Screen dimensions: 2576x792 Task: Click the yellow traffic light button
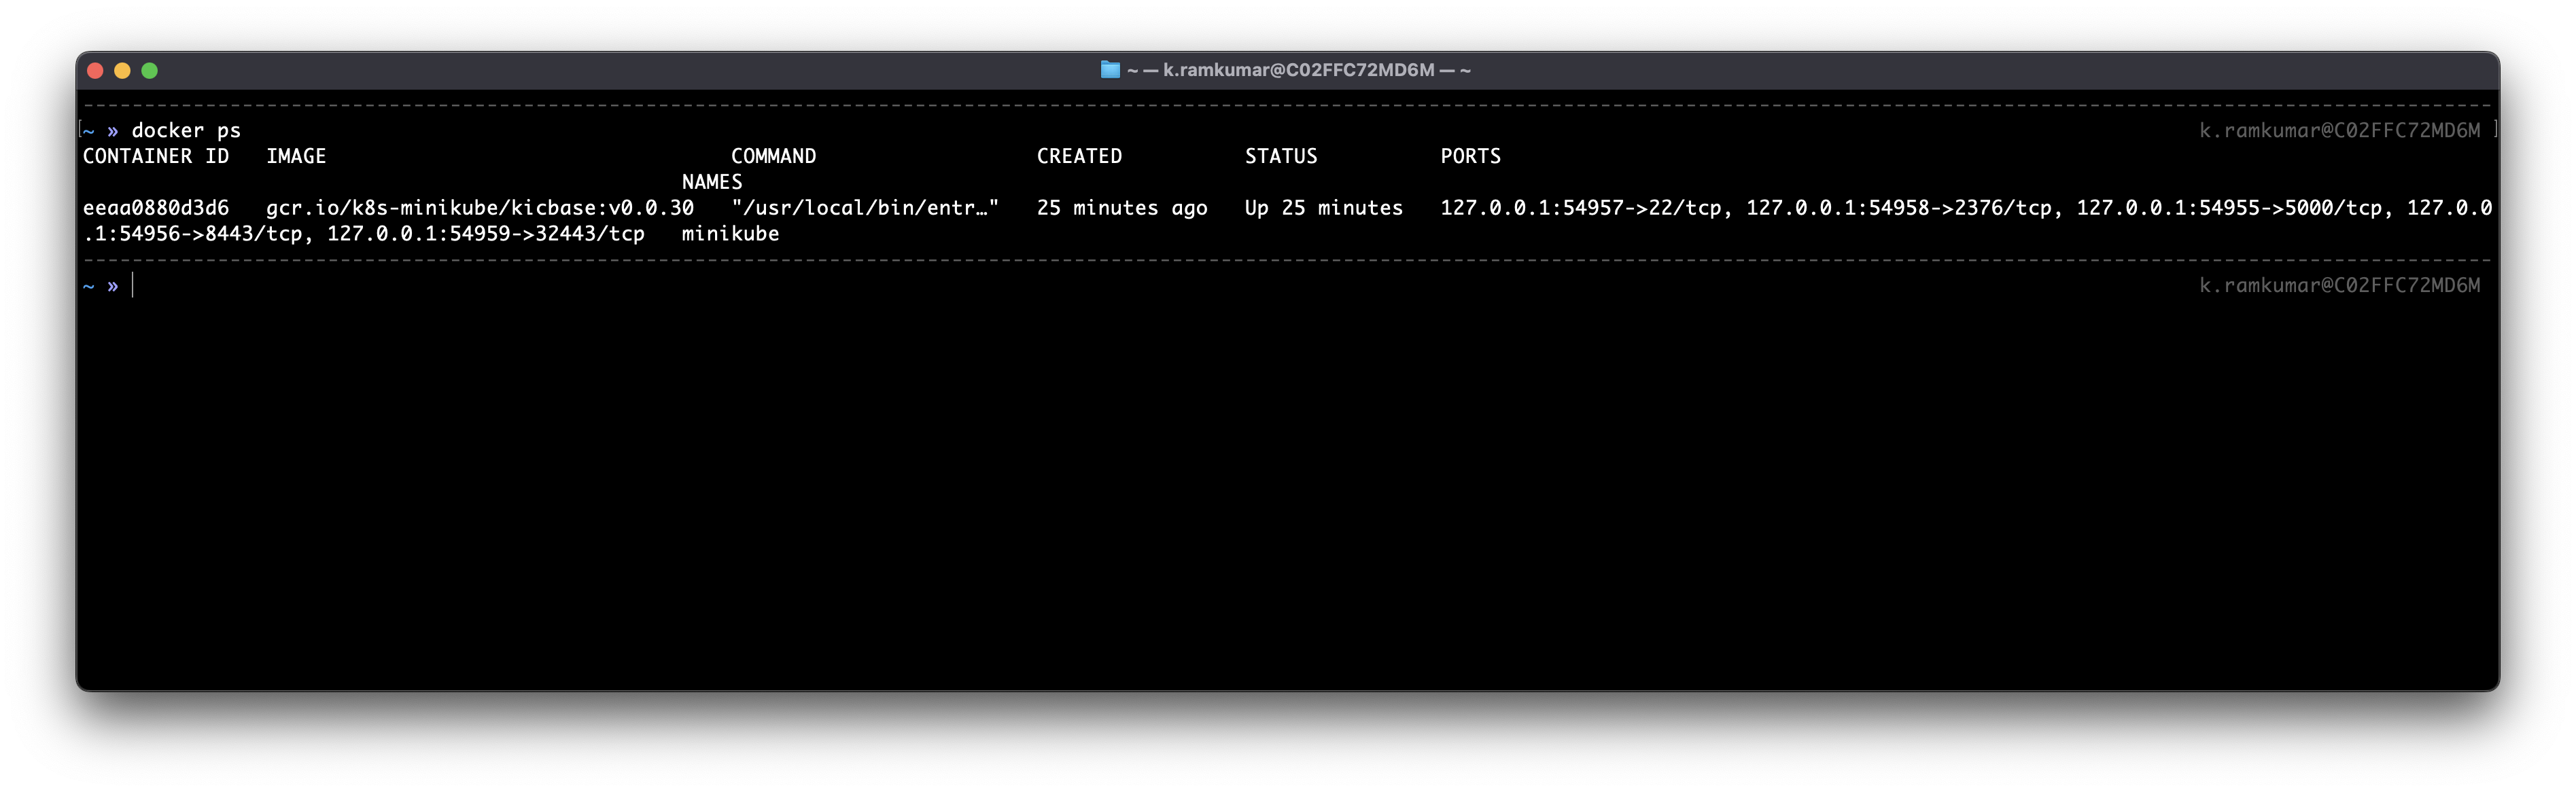tap(122, 70)
